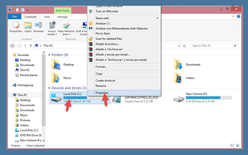Select the New Volume (F:) drive icon
Image resolution: width=248 pixels, height=155 pixels.
(x=179, y=98)
